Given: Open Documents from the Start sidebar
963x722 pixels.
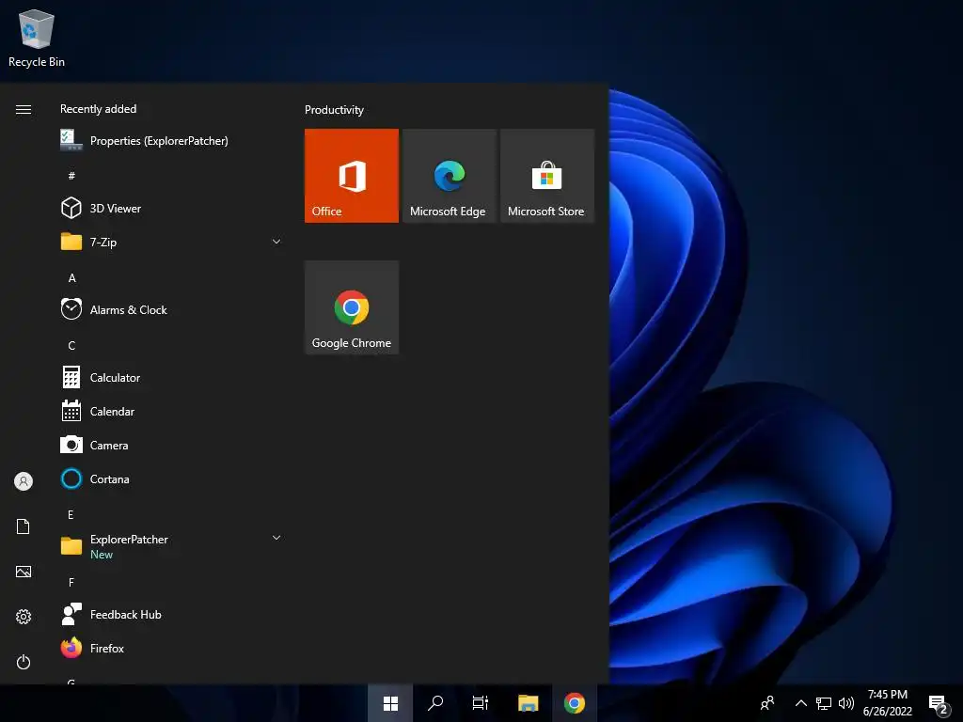Looking at the screenshot, I should (x=24, y=526).
